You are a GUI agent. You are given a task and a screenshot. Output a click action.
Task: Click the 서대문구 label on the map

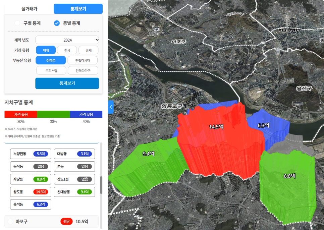(235, 14)
